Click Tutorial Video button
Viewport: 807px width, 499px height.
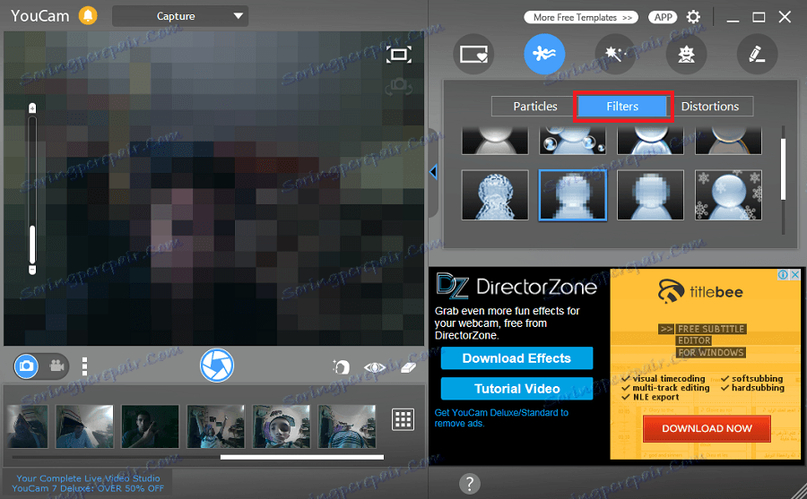pos(516,389)
